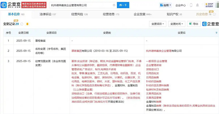Click the 变更前 column header

click(x=107, y=33)
